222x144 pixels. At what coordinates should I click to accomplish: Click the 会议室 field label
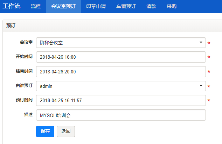click(26, 42)
